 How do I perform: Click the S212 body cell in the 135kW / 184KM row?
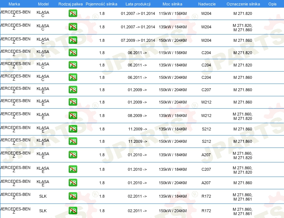click(x=206, y=129)
